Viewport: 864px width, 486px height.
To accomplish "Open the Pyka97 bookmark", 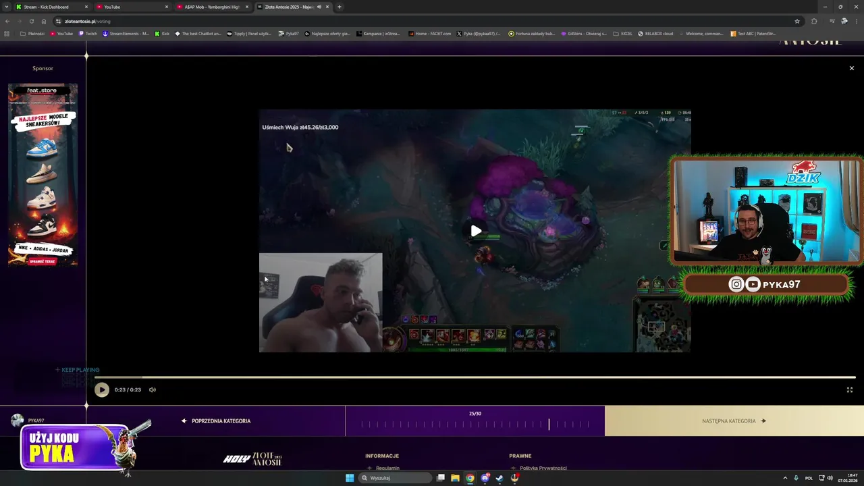I will [x=289, y=33].
